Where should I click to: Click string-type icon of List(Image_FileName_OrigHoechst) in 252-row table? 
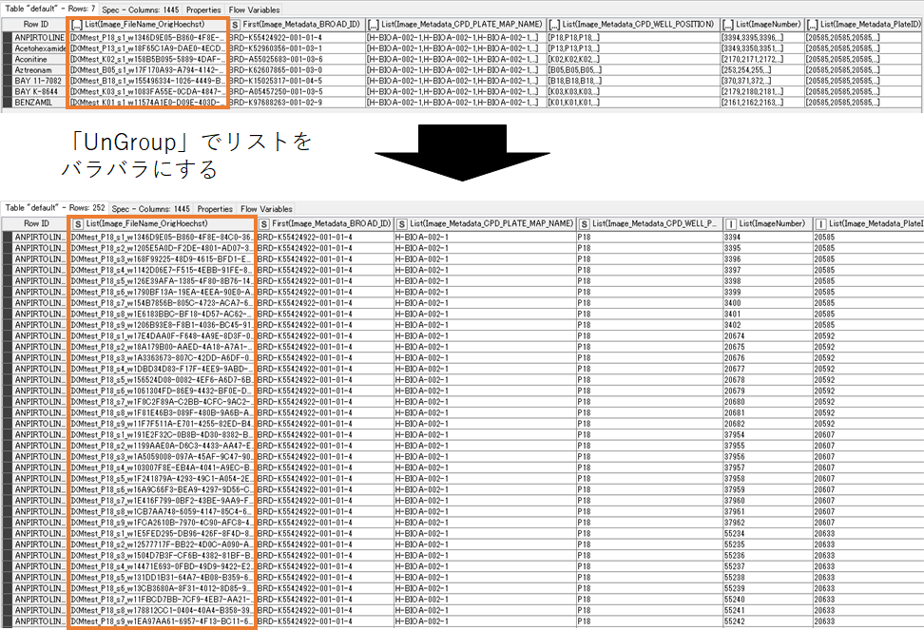point(77,224)
